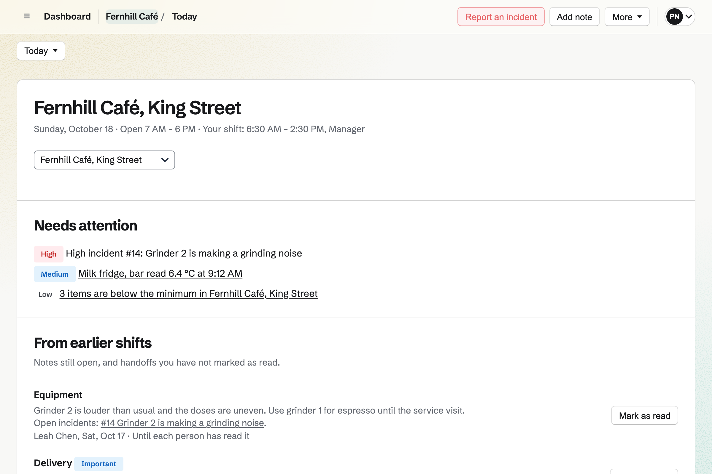Click the Equipment note heading
The width and height of the screenshot is (712, 474).
click(58, 395)
